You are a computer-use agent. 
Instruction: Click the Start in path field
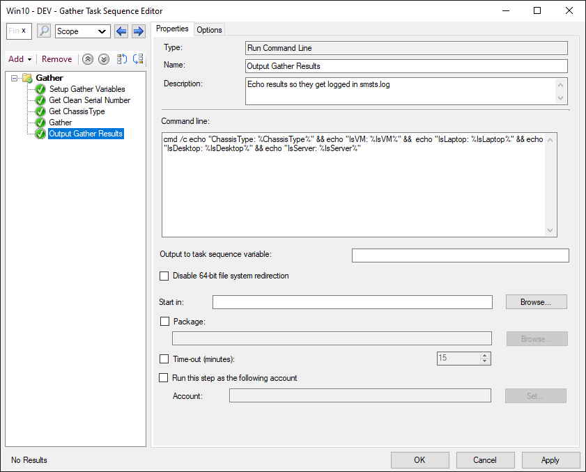pyautogui.click(x=353, y=302)
